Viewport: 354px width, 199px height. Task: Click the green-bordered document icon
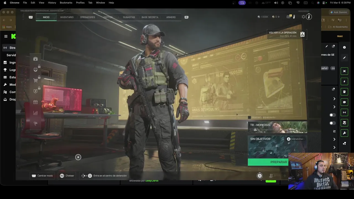point(344,92)
